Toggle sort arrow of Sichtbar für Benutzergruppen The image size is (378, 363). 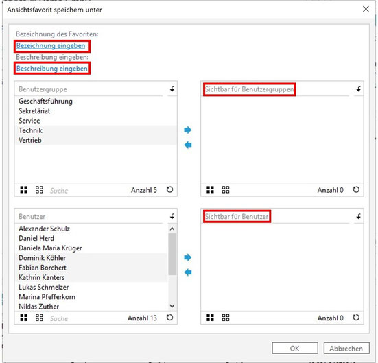[x=359, y=89]
